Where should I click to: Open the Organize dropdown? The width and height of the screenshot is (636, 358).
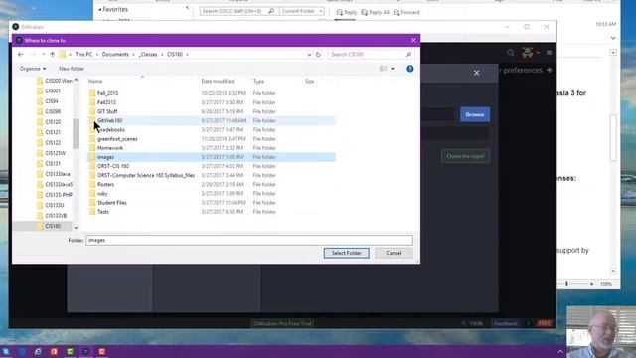pos(33,69)
